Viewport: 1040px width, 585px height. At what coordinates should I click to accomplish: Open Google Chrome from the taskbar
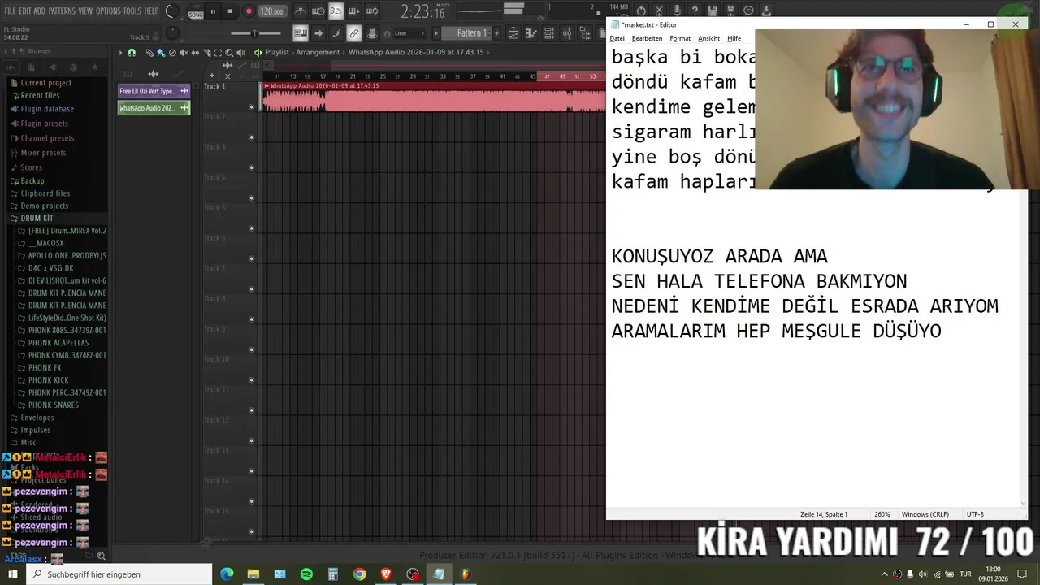click(359, 574)
